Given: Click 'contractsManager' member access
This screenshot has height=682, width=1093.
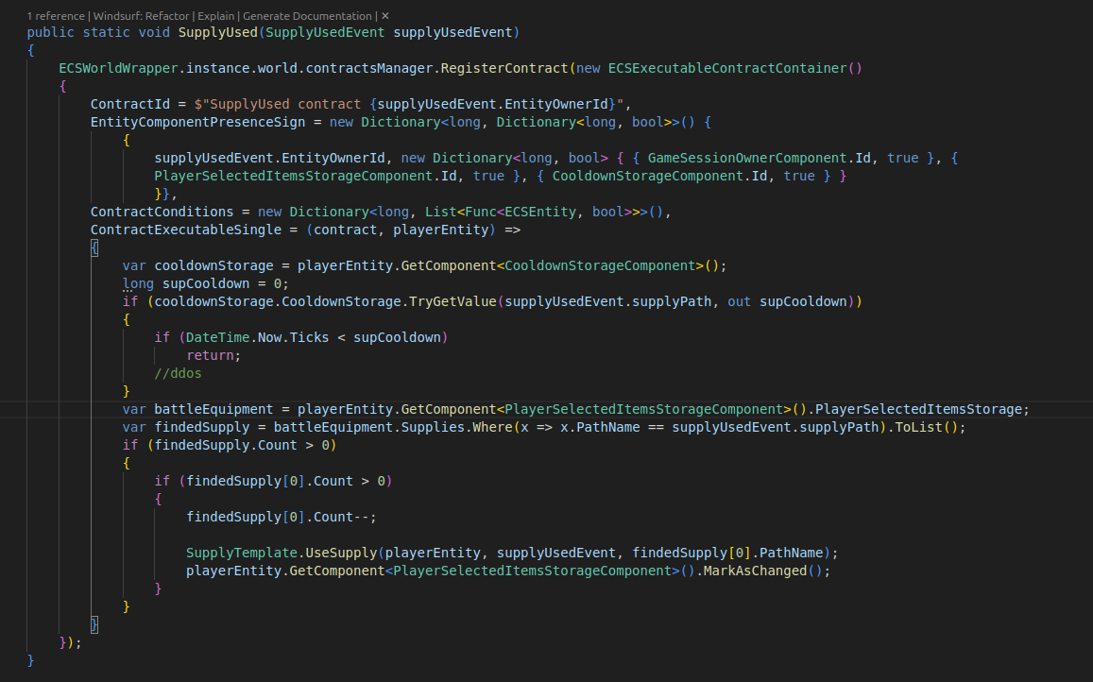Looking at the screenshot, I should (369, 68).
